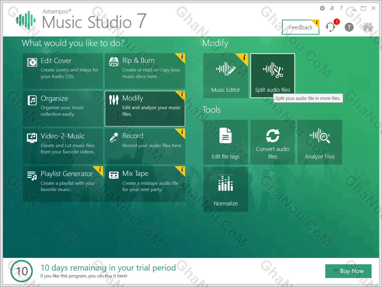Click the Organize music note icon

tap(32, 100)
